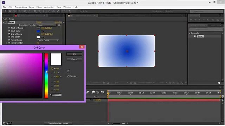Click the Start of Ramp crosshair point button
225x126 pixels.
[x=38, y=28]
